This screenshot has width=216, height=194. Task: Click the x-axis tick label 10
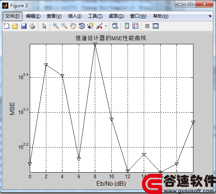tap(111, 176)
